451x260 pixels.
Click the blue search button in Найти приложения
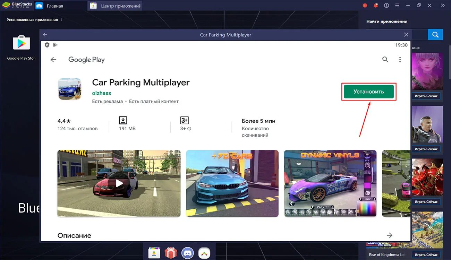click(435, 35)
